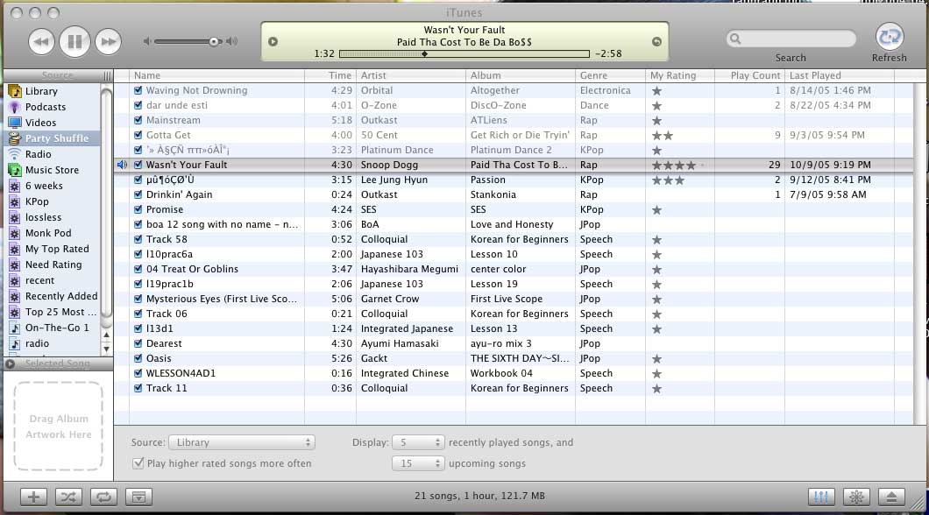Open recently played songs count dropdown
Viewport: 929px width, 515px height.
[x=418, y=442]
